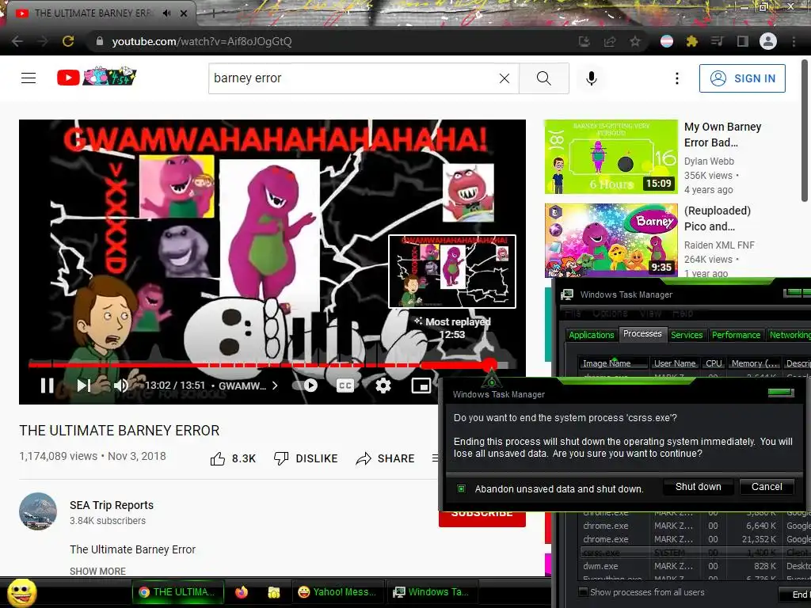Select the chrome.exe row using 21,352 K

pyautogui.click(x=694, y=539)
